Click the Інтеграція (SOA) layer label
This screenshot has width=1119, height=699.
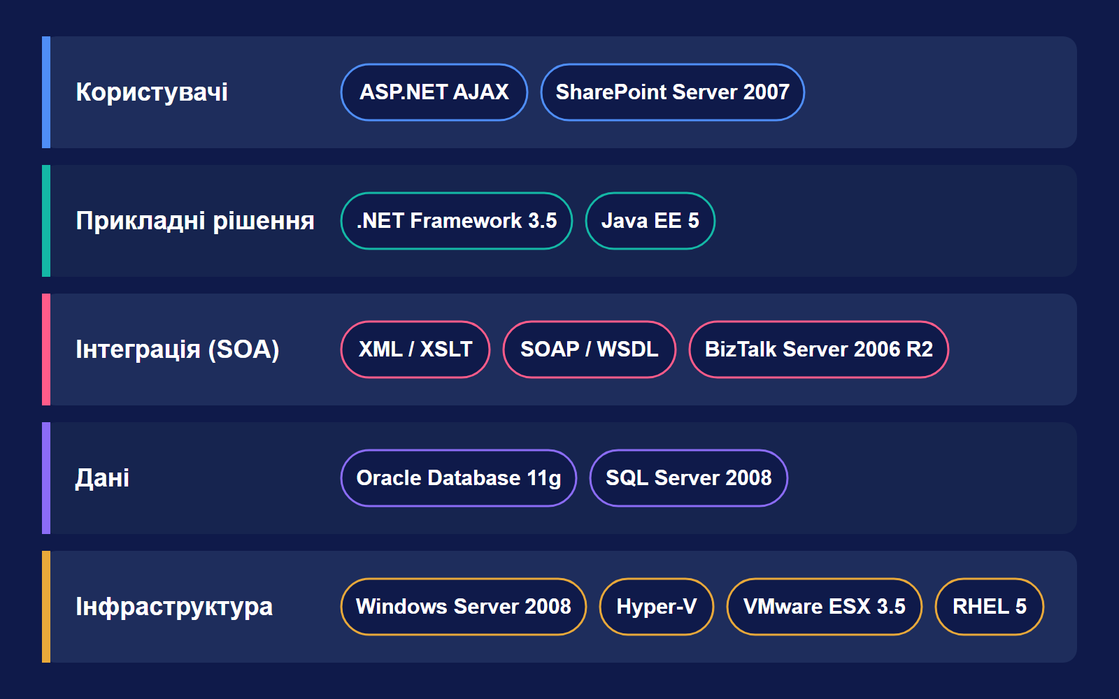(x=178, y=349)
